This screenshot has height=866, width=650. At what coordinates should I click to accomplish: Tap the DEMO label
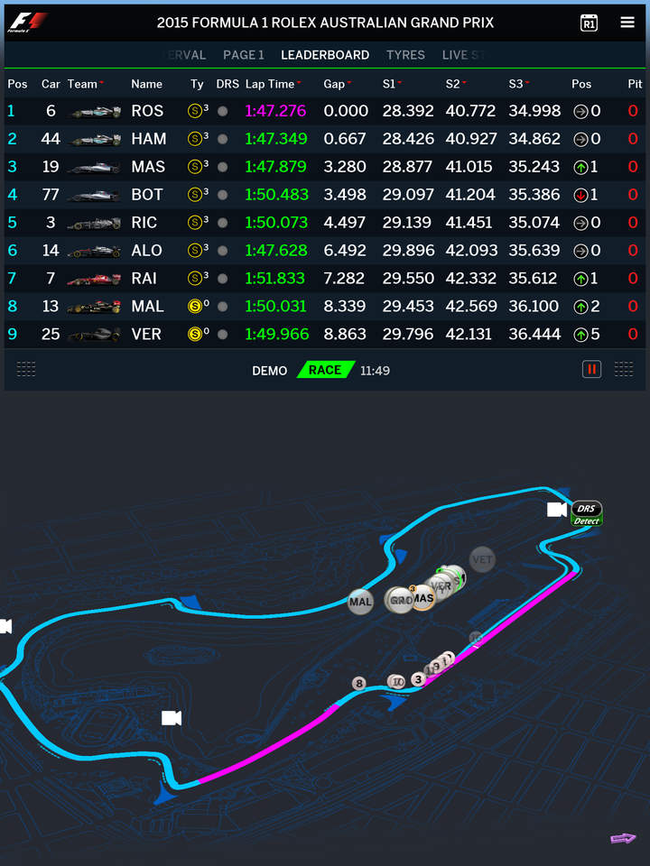click(x=269, y=371)
